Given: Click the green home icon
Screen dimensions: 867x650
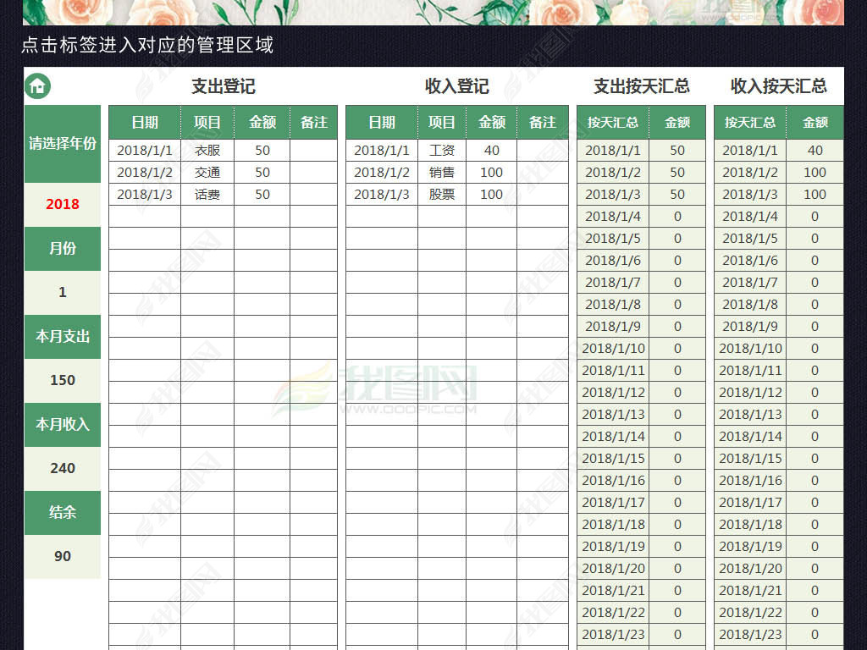Looking at the screenshot, I should (x=38, y=86).
